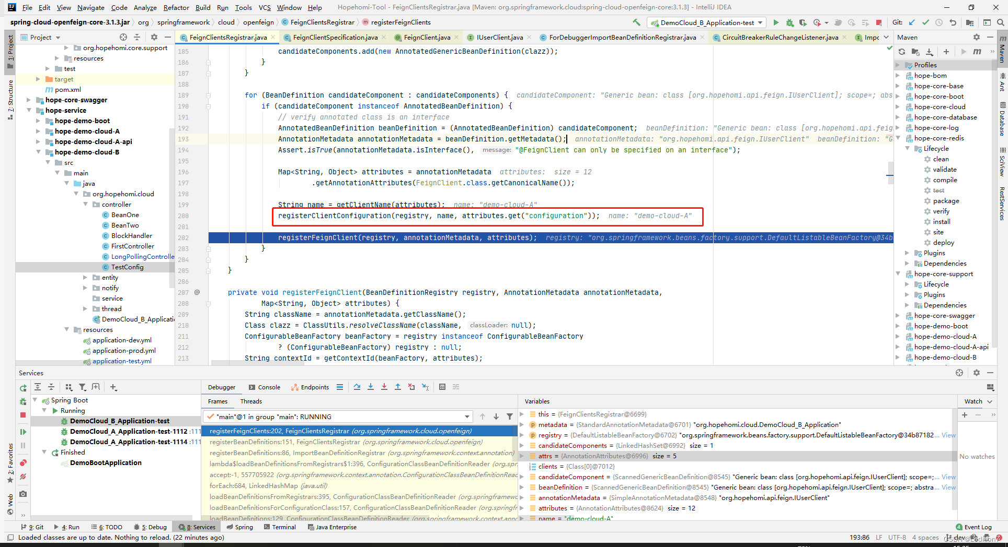
Task: Expand 'this' variable in Variables pane
Action: [x=521, y=414]
